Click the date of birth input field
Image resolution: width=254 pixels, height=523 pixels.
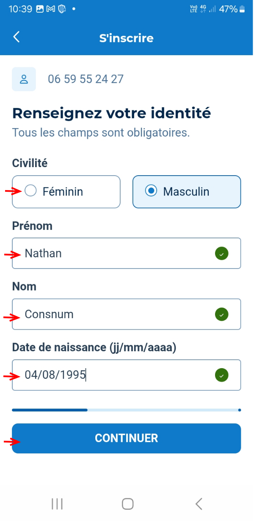click(x=114, y=375)
